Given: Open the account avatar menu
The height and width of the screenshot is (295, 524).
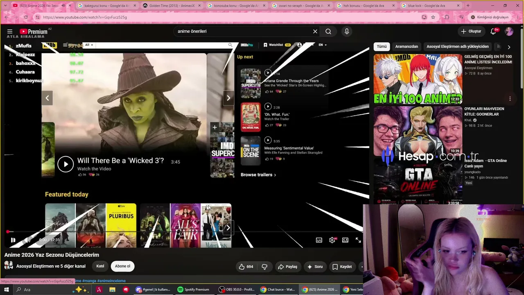Looking at the screenshot, I should click(x=509, y=32).
